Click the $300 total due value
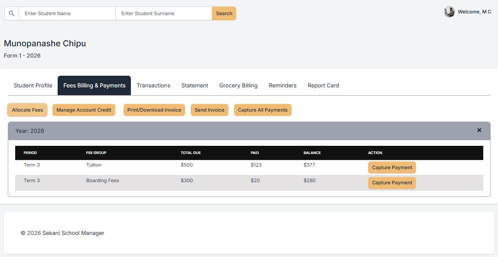 coord(187,180)
